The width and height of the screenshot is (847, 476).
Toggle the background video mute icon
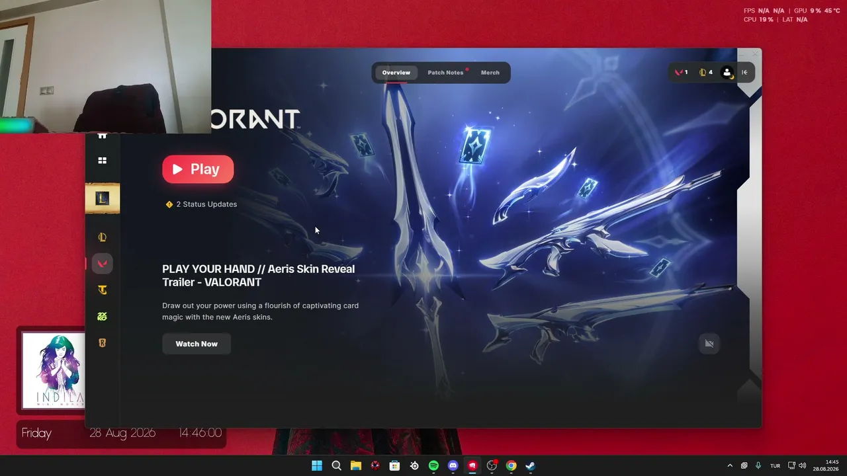point(709,344)
